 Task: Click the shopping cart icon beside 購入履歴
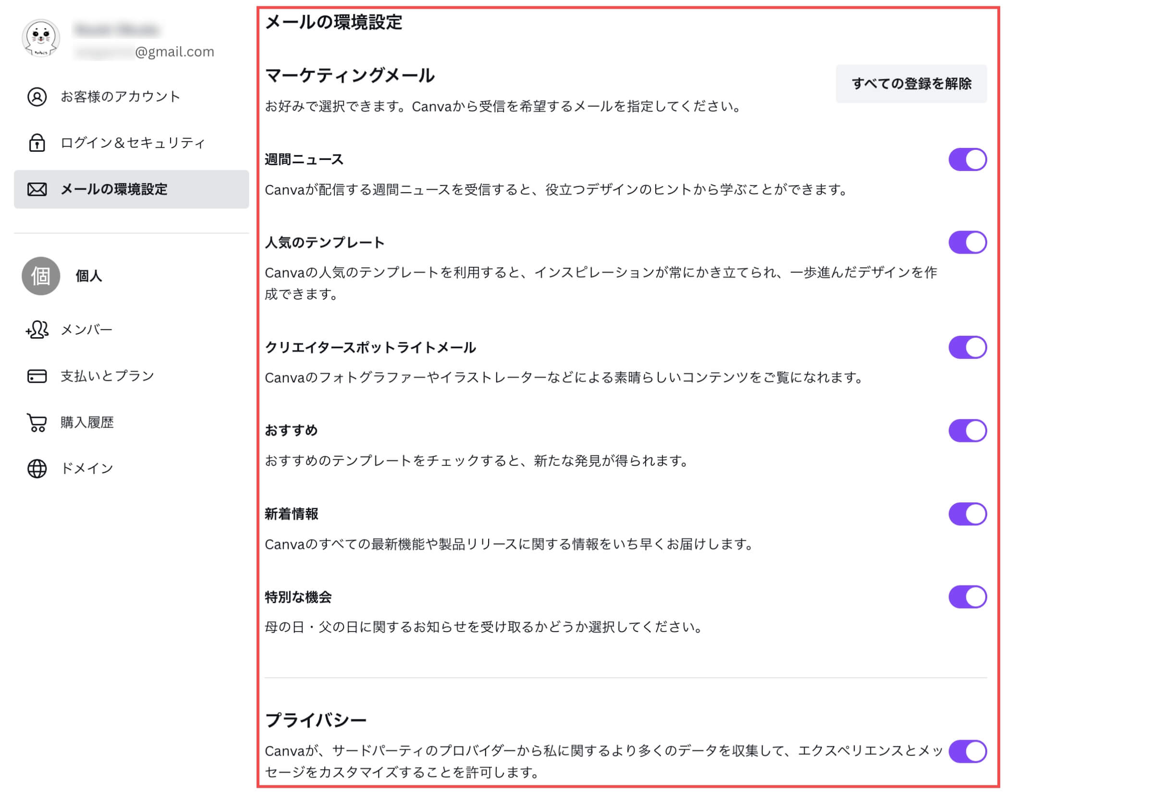37,423
